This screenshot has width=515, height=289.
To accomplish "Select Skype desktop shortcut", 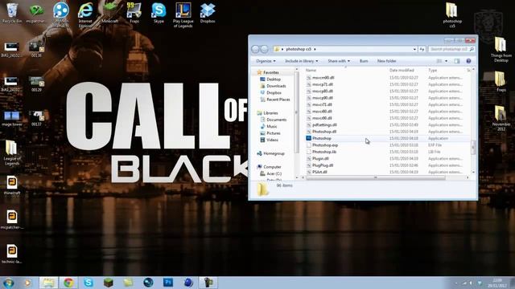I will [159, 13].
